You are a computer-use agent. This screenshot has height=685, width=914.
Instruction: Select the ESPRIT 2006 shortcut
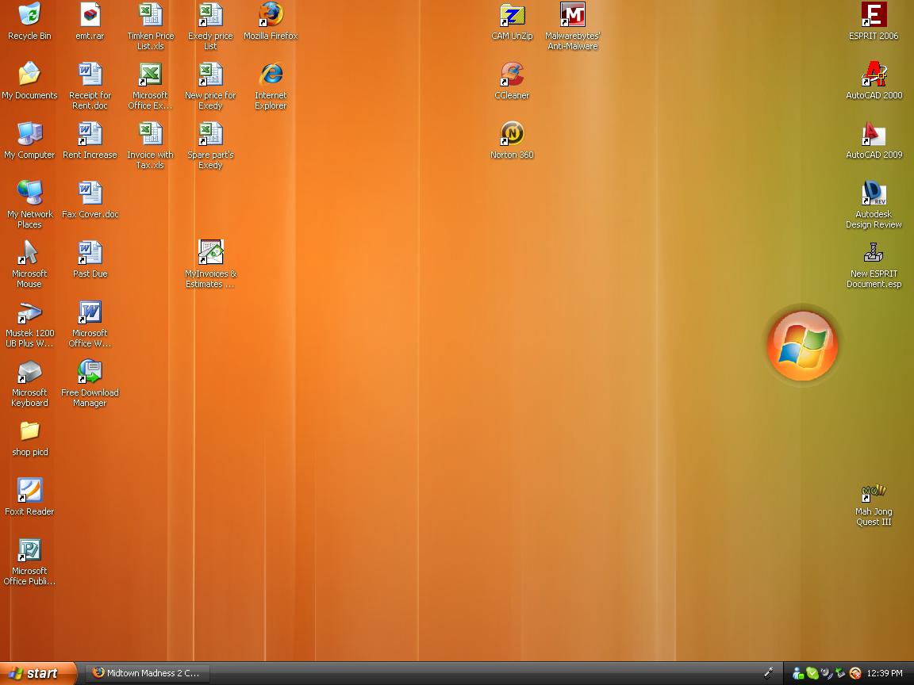pyautogui.click(x=874, y=15)
